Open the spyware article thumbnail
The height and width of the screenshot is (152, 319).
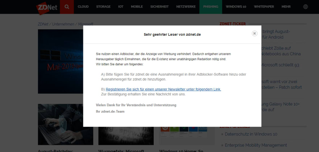click(x=126, y=136)
